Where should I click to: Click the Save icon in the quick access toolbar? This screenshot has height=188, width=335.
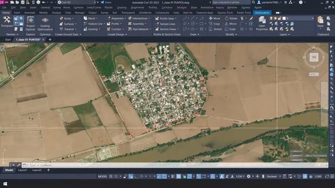[23, 2]
